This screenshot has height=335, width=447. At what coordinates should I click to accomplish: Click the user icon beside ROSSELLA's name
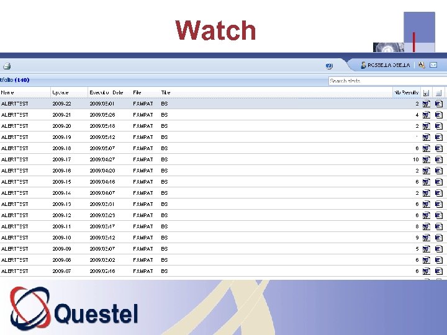[363, 65]
